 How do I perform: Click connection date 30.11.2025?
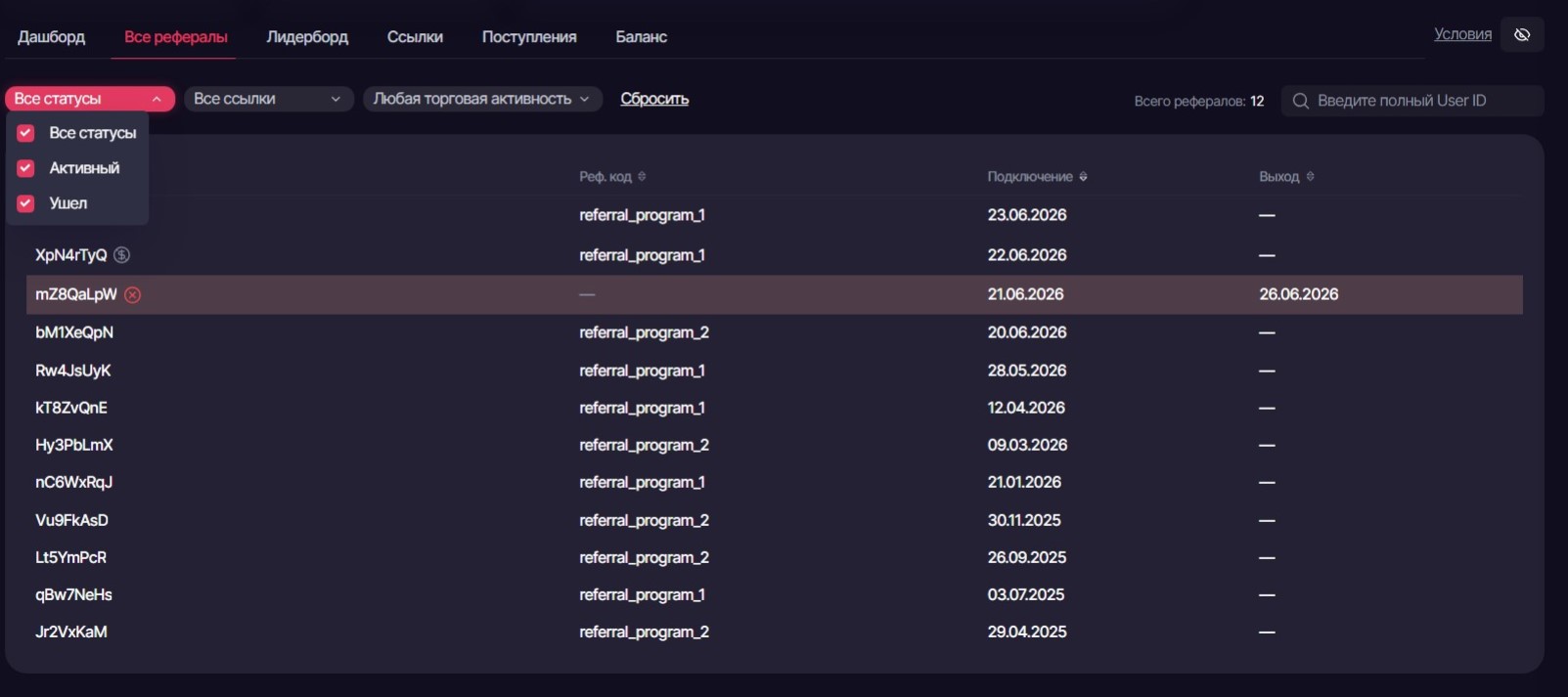(1024, 520)
